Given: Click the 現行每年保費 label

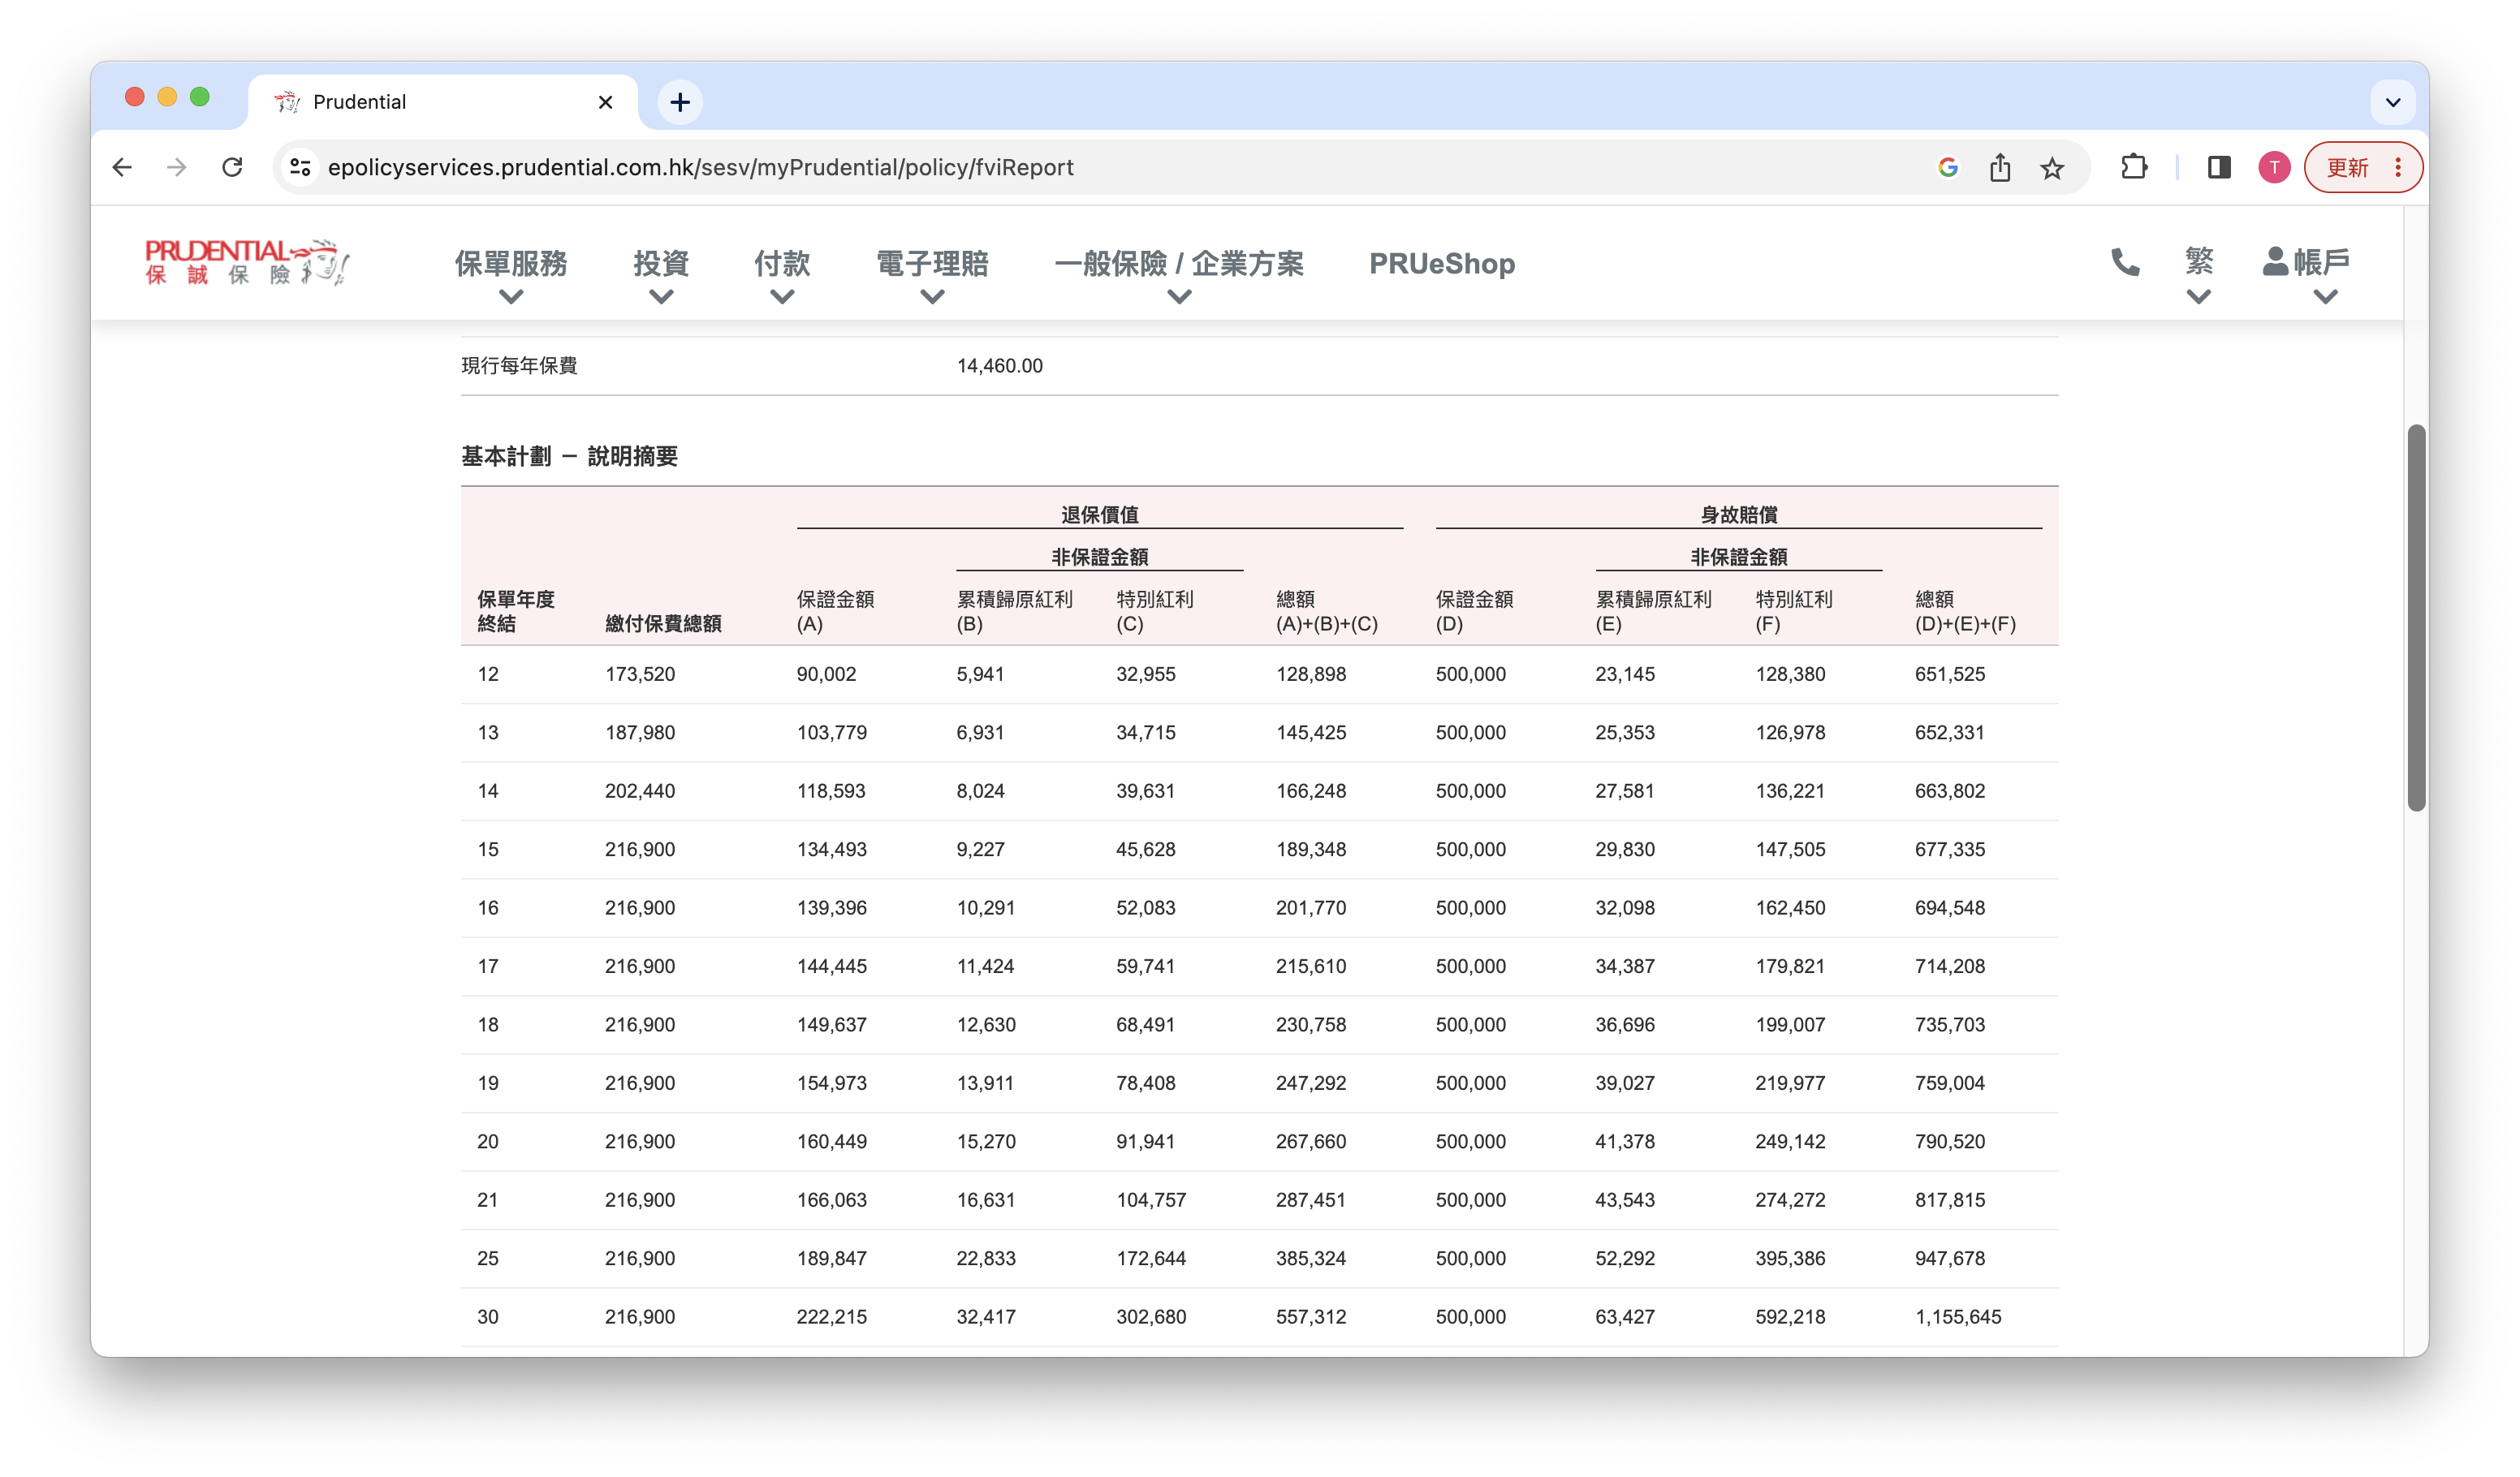Looking at the screenshot, I should (519, 366).
